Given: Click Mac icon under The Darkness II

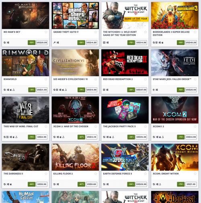Looking at the screenshot, I should 11,184.
